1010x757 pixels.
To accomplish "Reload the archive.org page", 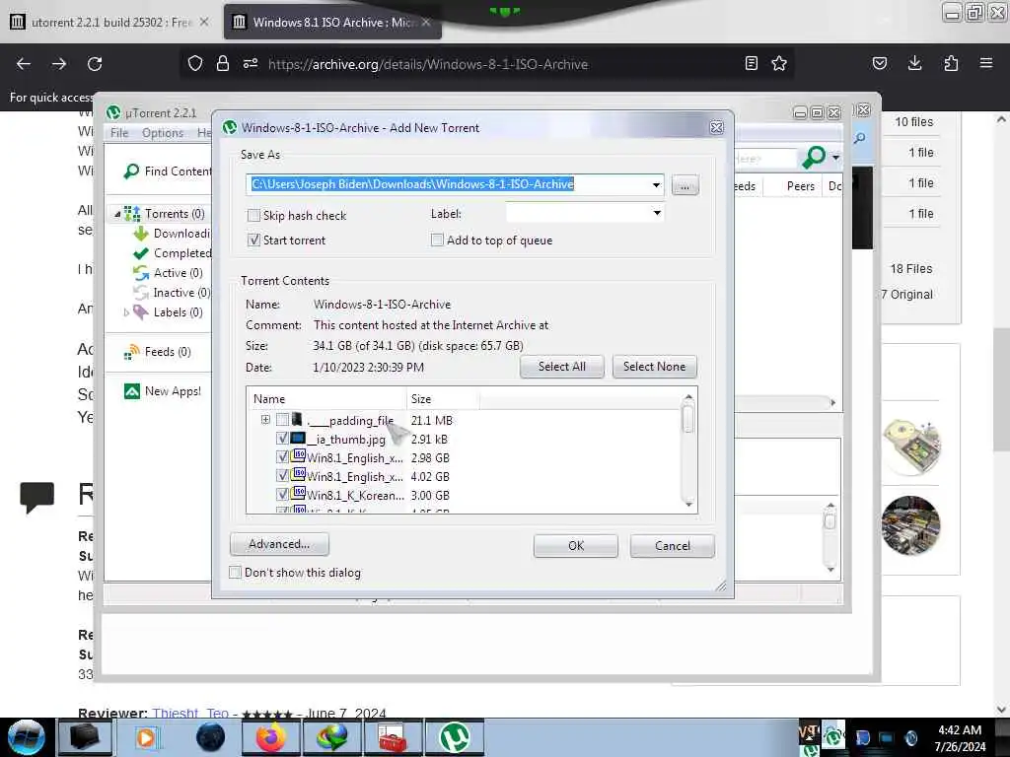I will 95,64.
